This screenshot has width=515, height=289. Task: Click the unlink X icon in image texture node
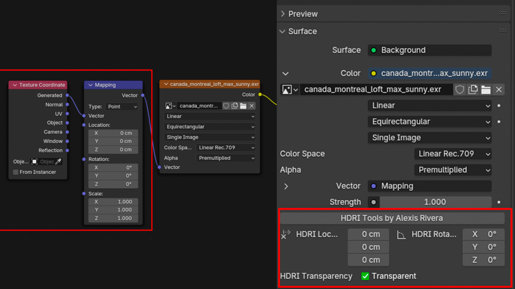[252, 106]
